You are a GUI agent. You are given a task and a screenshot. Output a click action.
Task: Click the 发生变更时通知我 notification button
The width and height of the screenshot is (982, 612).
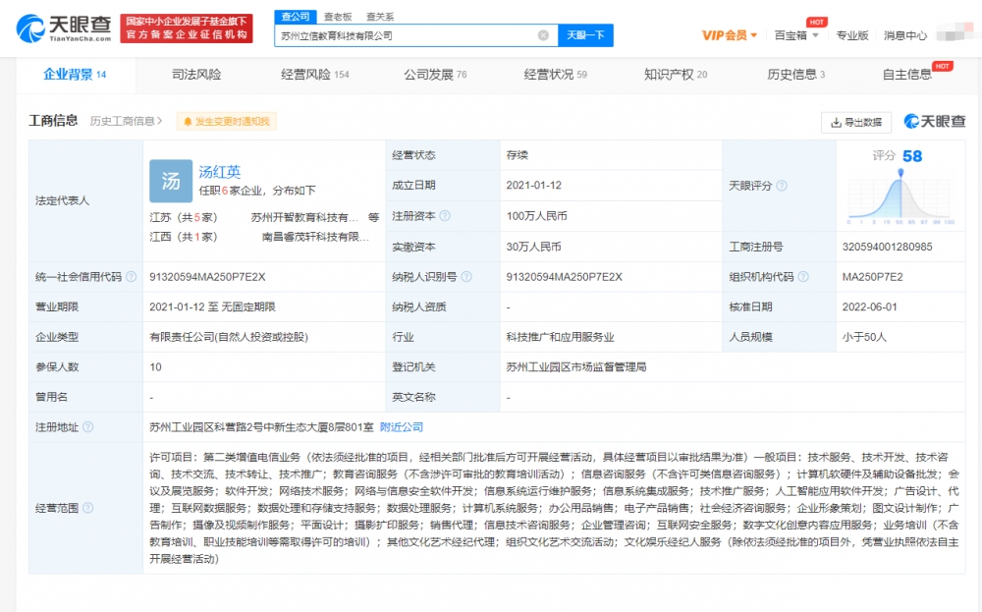(227, 122)
